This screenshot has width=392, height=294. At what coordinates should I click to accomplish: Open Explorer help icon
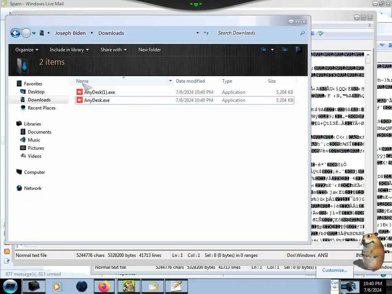(298, 50)
